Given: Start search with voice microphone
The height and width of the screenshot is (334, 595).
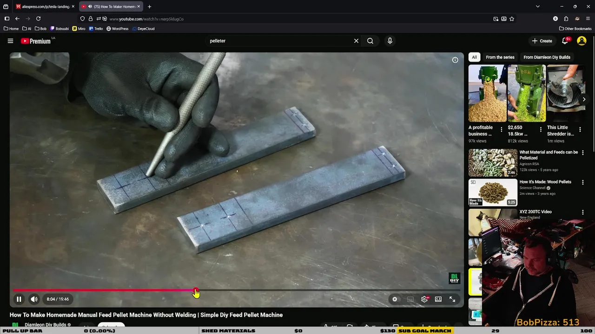Looking at the screenshot, I should coord(390,41).
